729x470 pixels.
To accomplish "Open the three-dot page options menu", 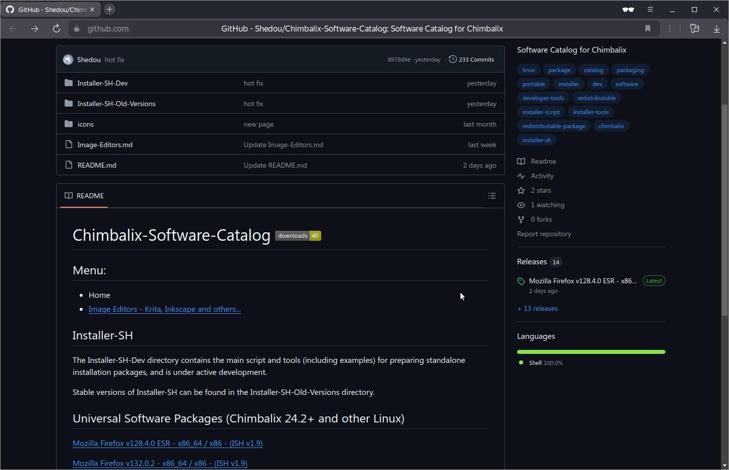I will coord(670,29).
